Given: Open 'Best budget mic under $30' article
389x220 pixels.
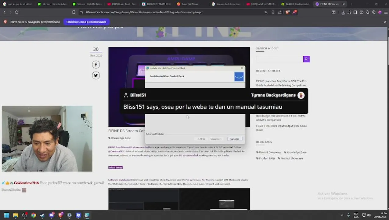Looking at the screenshot, I should point(281,118).
